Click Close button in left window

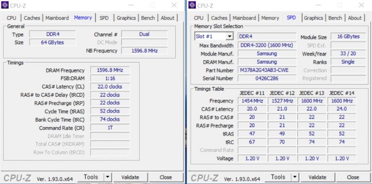pyautogui.click(x=166, y=177)
